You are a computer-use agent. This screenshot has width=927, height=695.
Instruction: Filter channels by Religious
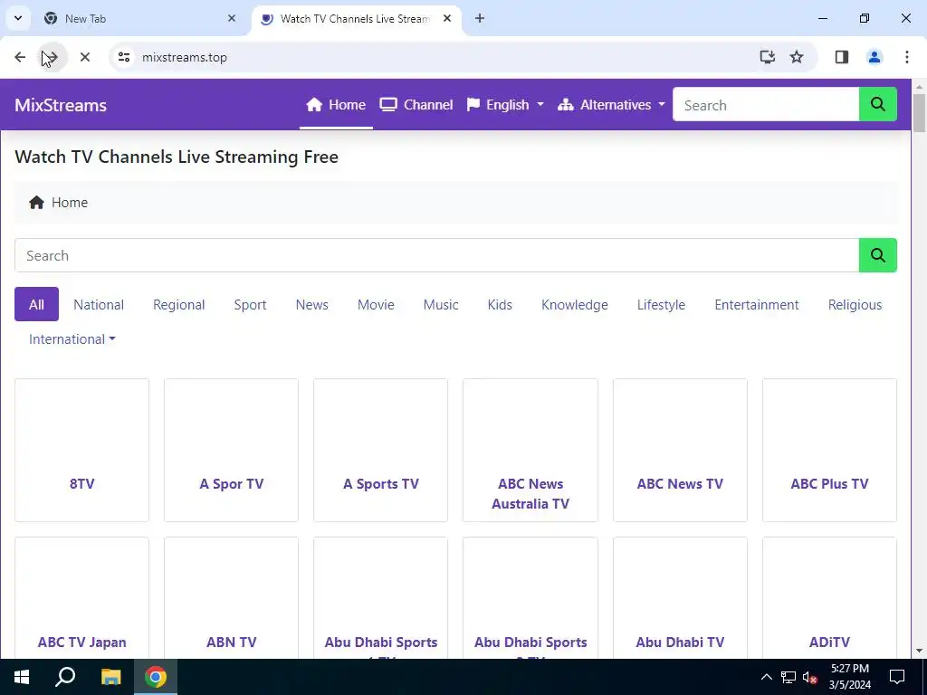point(855,304)
